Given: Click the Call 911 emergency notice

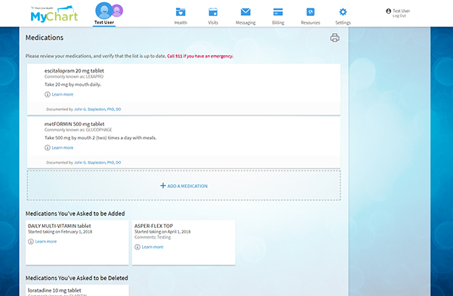Looking at the screenshot, I should point(200,56).
